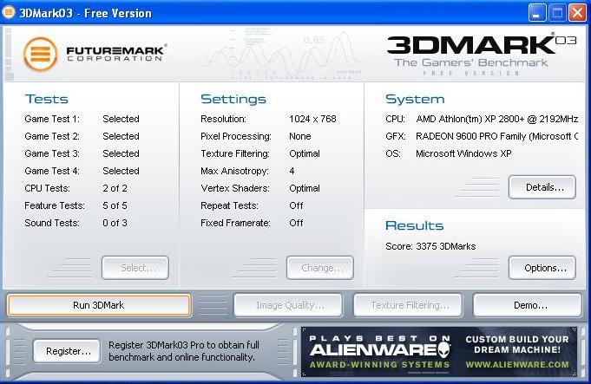Click the System section heading
Image resolution: width=591 pixels, height=384 pixels.
coord(415,99)
